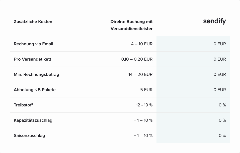Screen dimensions: 240x153
Task: Click the 4 – 10 EUR price cell
Action: coord(142,44)
